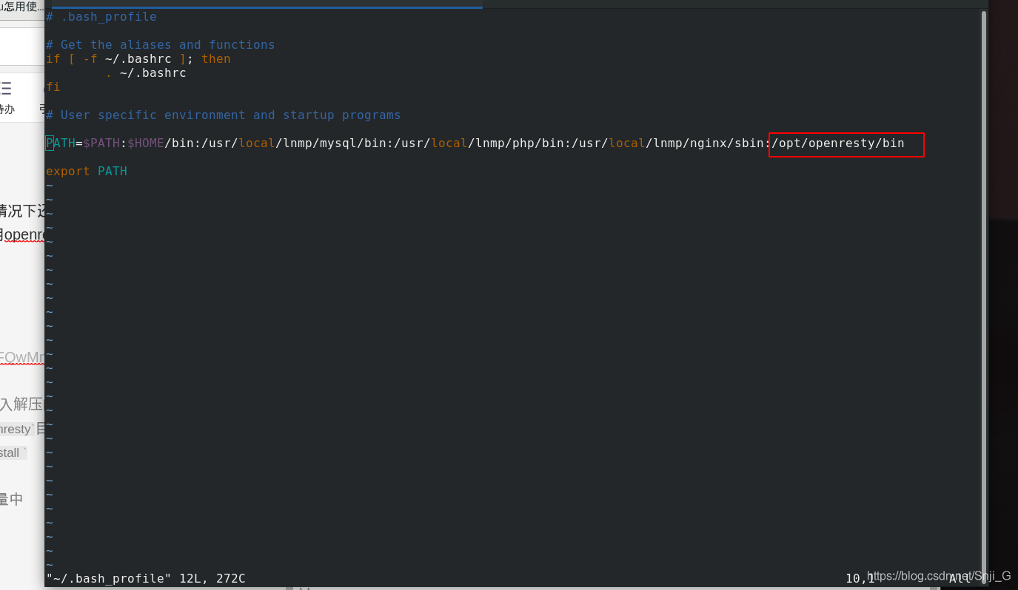Click the '/opt/openresty/bin' path entry
This screenshot has height=590, width=1018.
click(x=838, y=143)
